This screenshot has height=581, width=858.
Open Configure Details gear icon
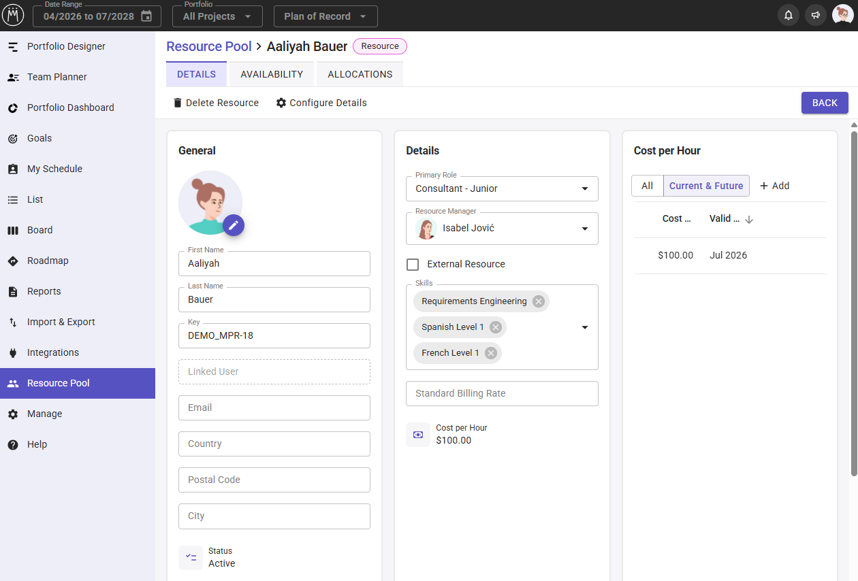coord(281,103)
